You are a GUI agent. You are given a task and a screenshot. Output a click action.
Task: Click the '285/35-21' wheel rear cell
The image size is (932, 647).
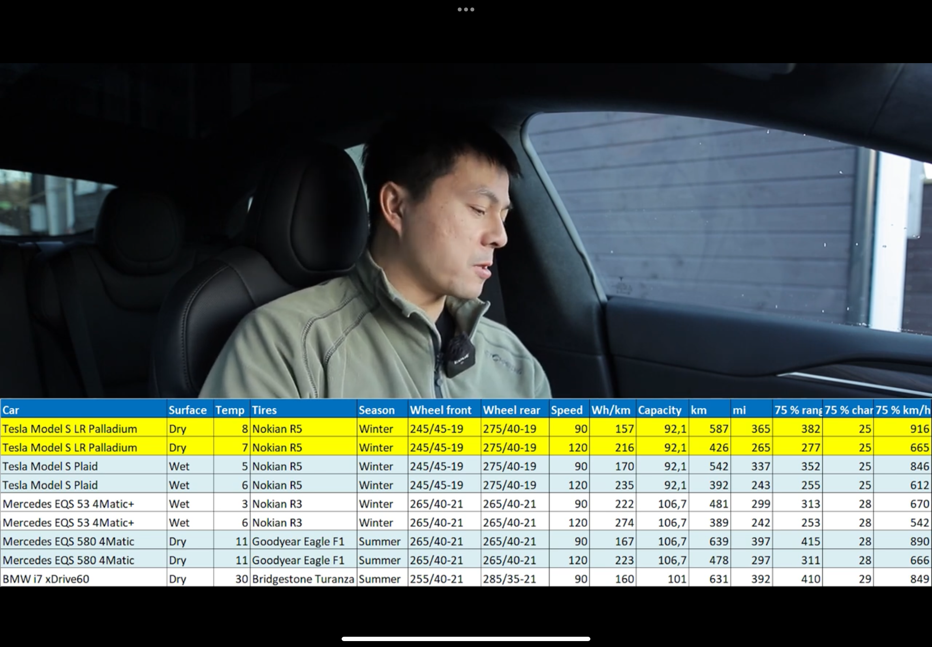(515, 578)
